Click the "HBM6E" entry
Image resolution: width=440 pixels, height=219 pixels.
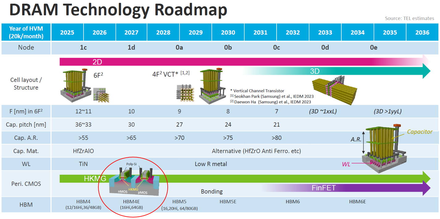point(358,201)
